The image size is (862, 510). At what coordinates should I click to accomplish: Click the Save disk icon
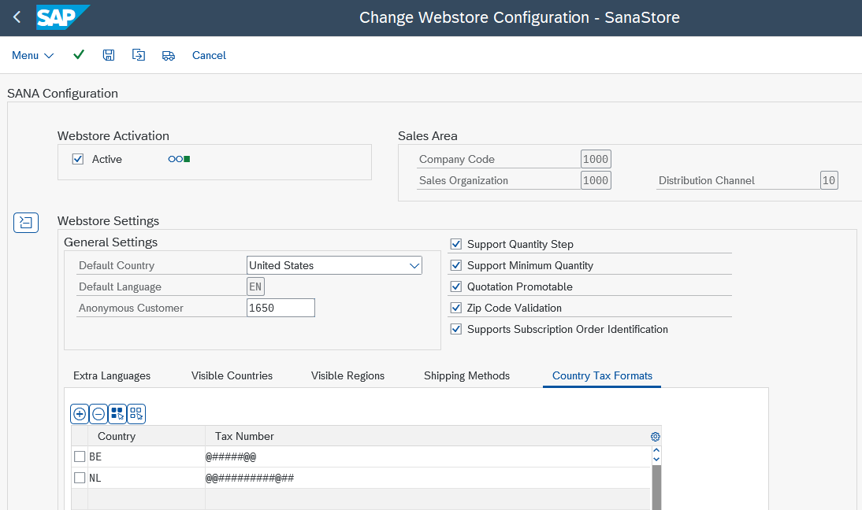(109, 55)
